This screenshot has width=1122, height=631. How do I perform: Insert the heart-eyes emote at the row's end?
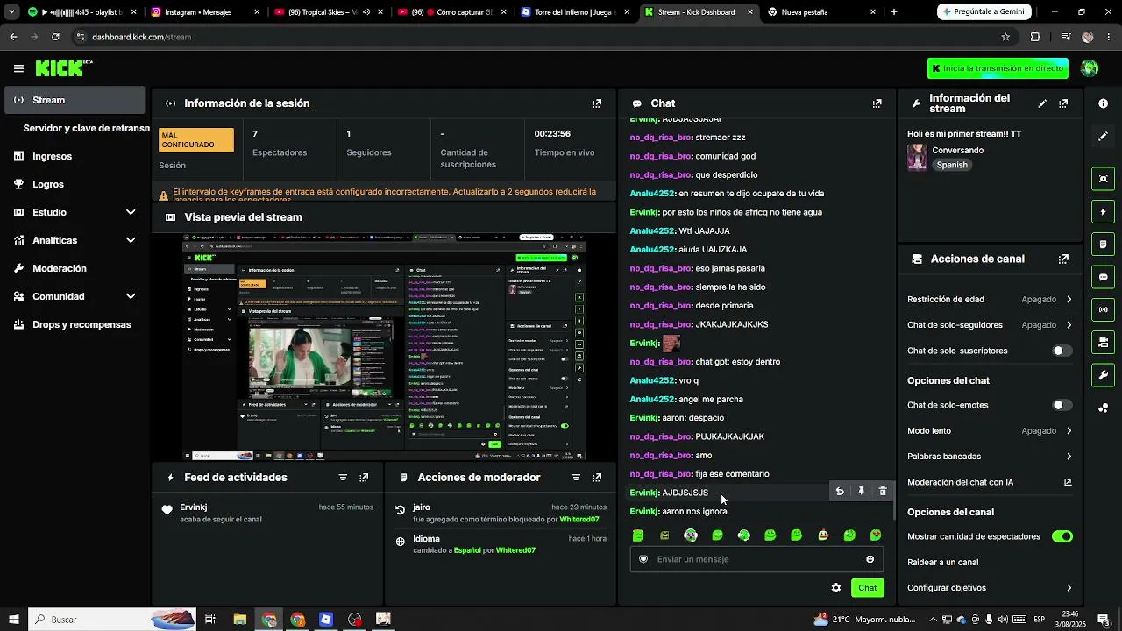(x=876, y=535)
